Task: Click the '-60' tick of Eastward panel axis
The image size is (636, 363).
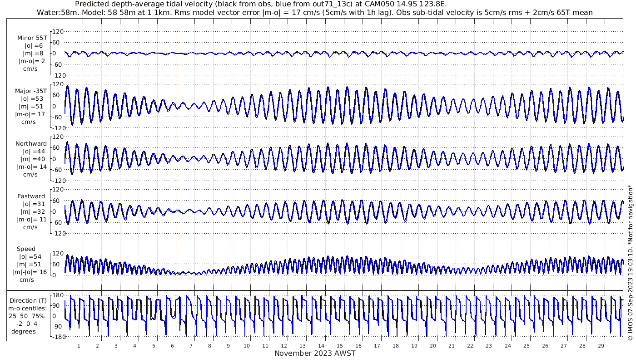Action: [58, 222]
